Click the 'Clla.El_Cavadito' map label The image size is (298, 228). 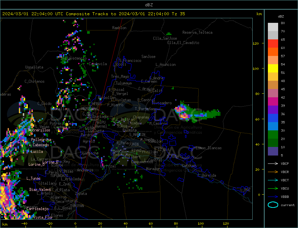[x=183, y=43]
